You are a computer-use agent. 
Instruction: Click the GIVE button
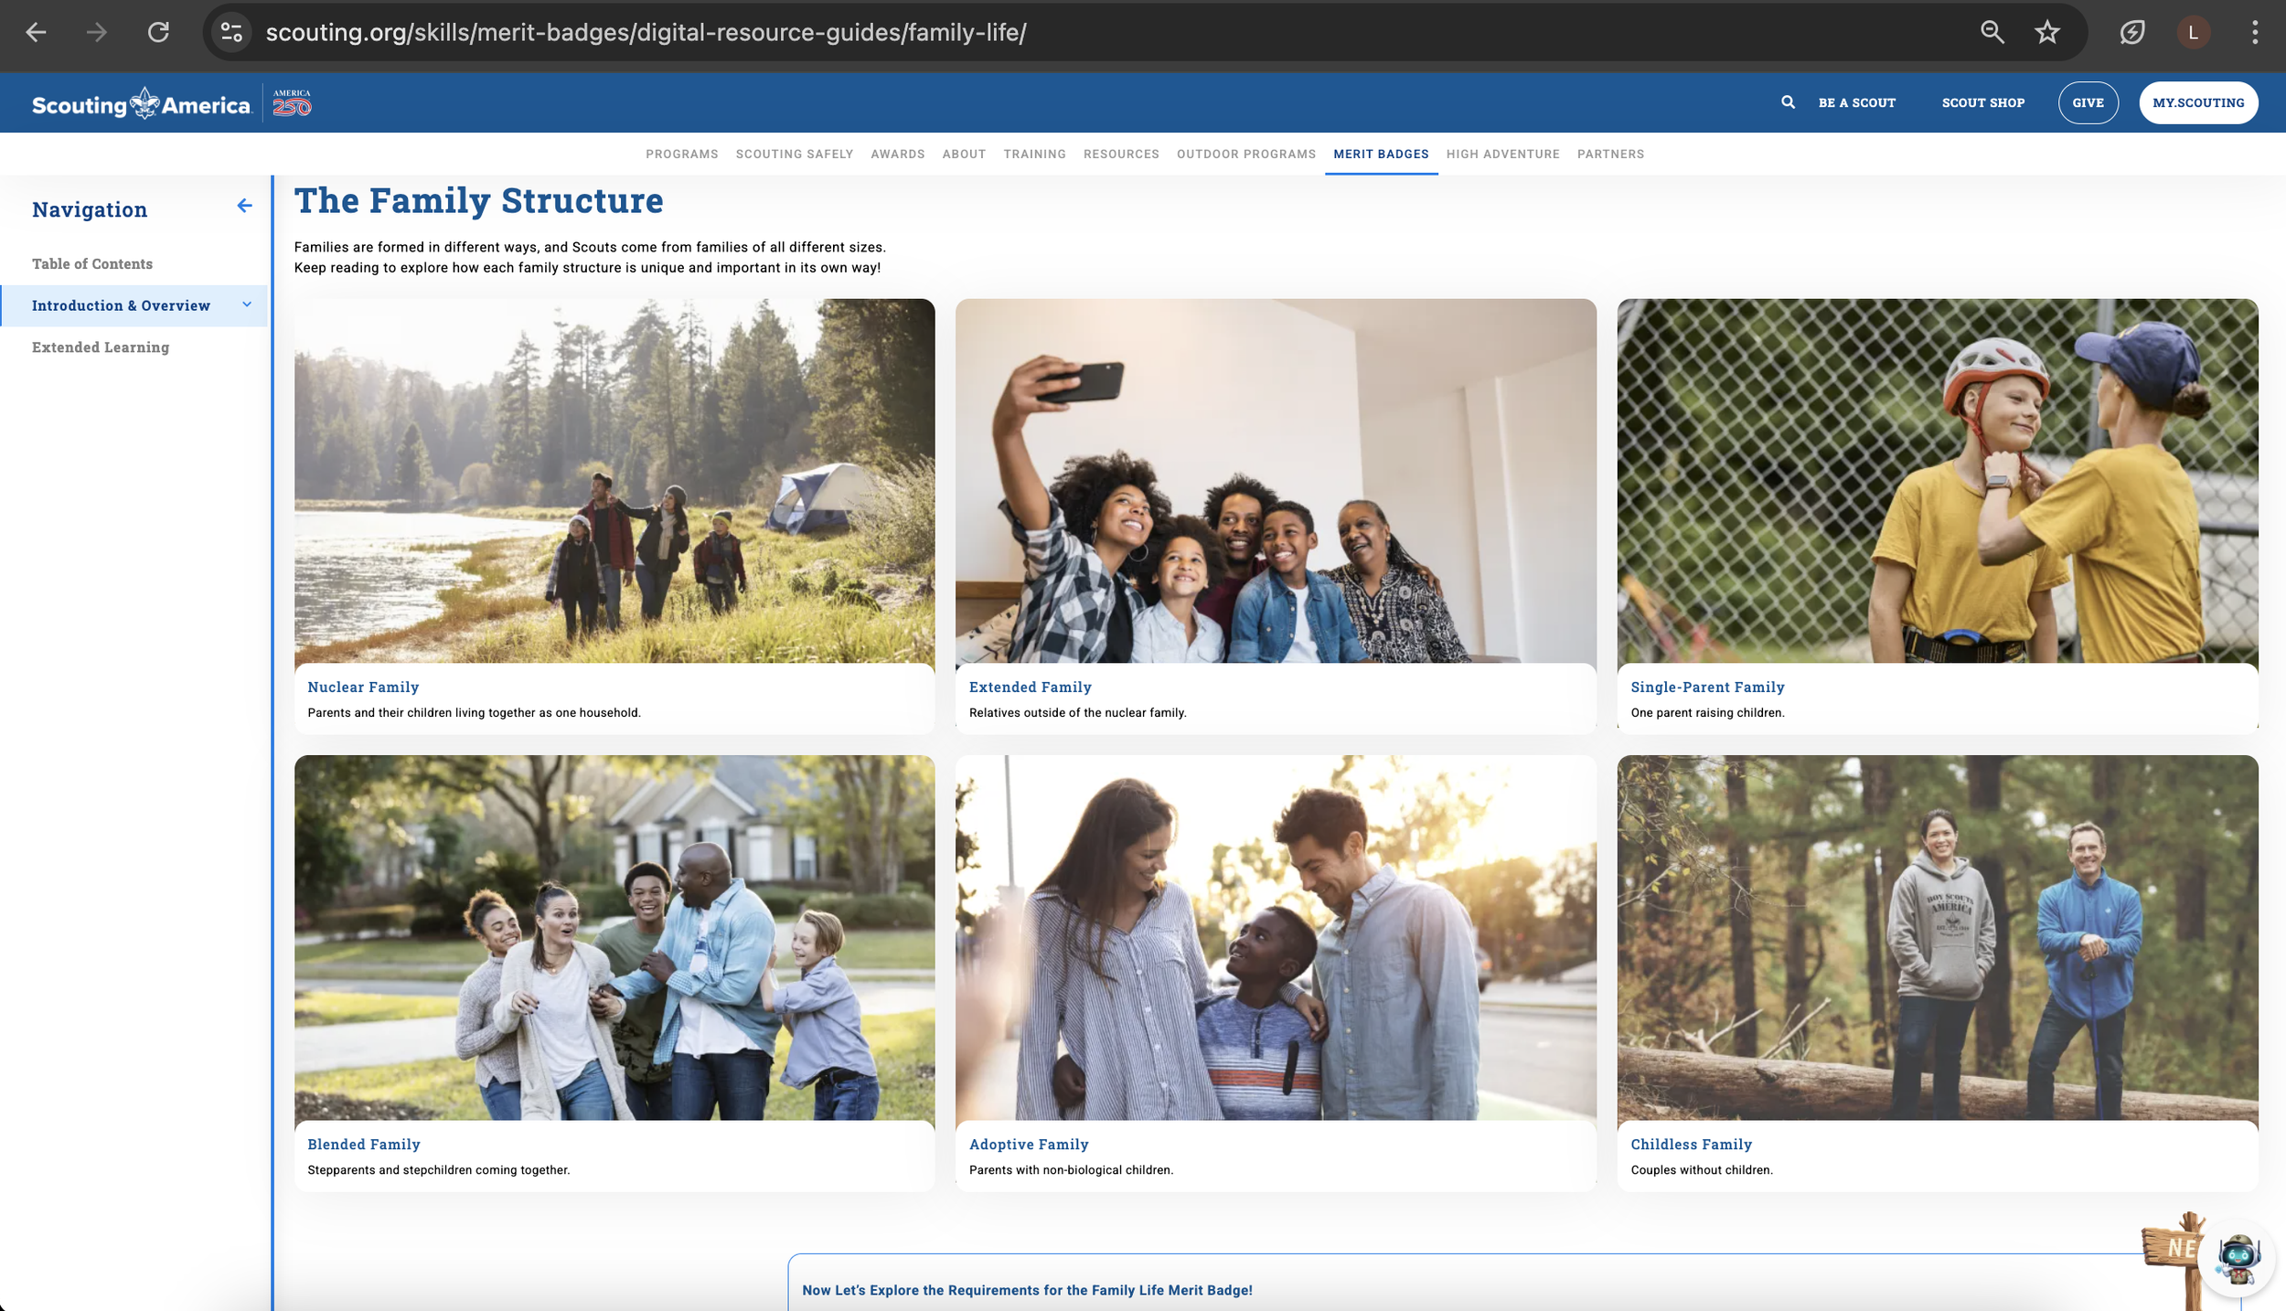[x=2088, y=102]
